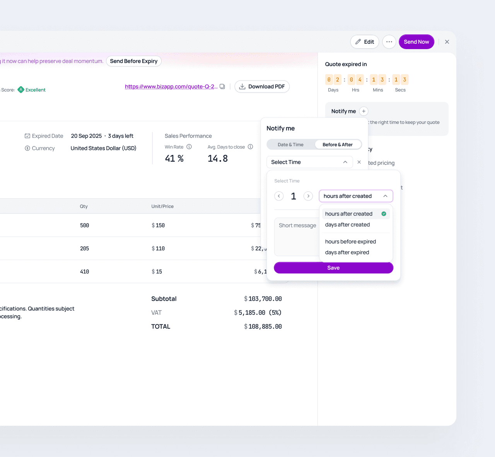This screenshot has width=495, height=457.
Task: Click in the Short message field
Action: pyautogui.click(x=297, y=237)
